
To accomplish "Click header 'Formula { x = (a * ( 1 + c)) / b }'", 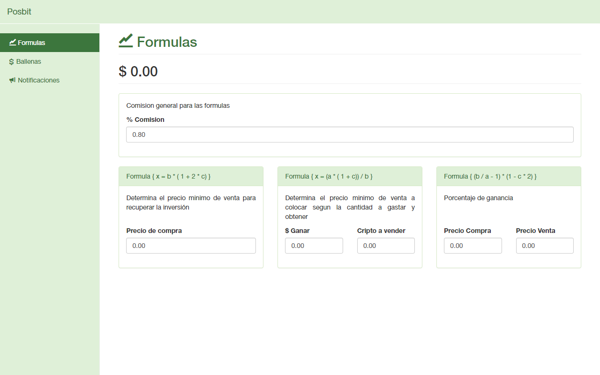I will point(329,176).
